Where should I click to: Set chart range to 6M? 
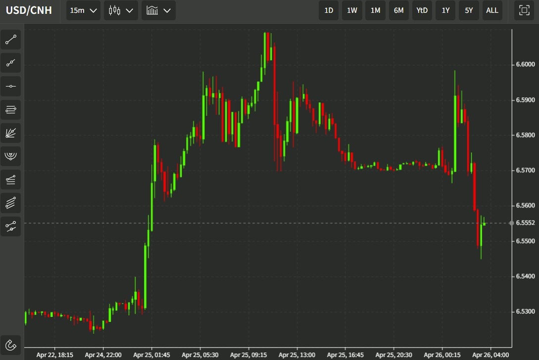point(399,10)
